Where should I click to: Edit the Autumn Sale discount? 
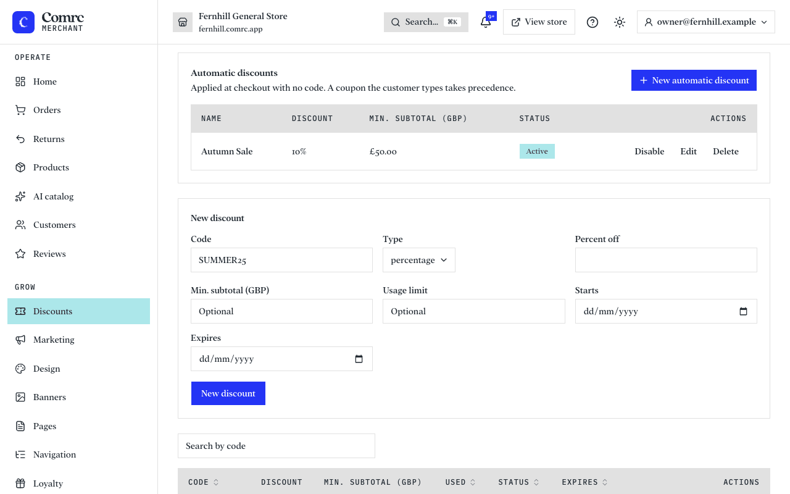[x=689, y=151]
